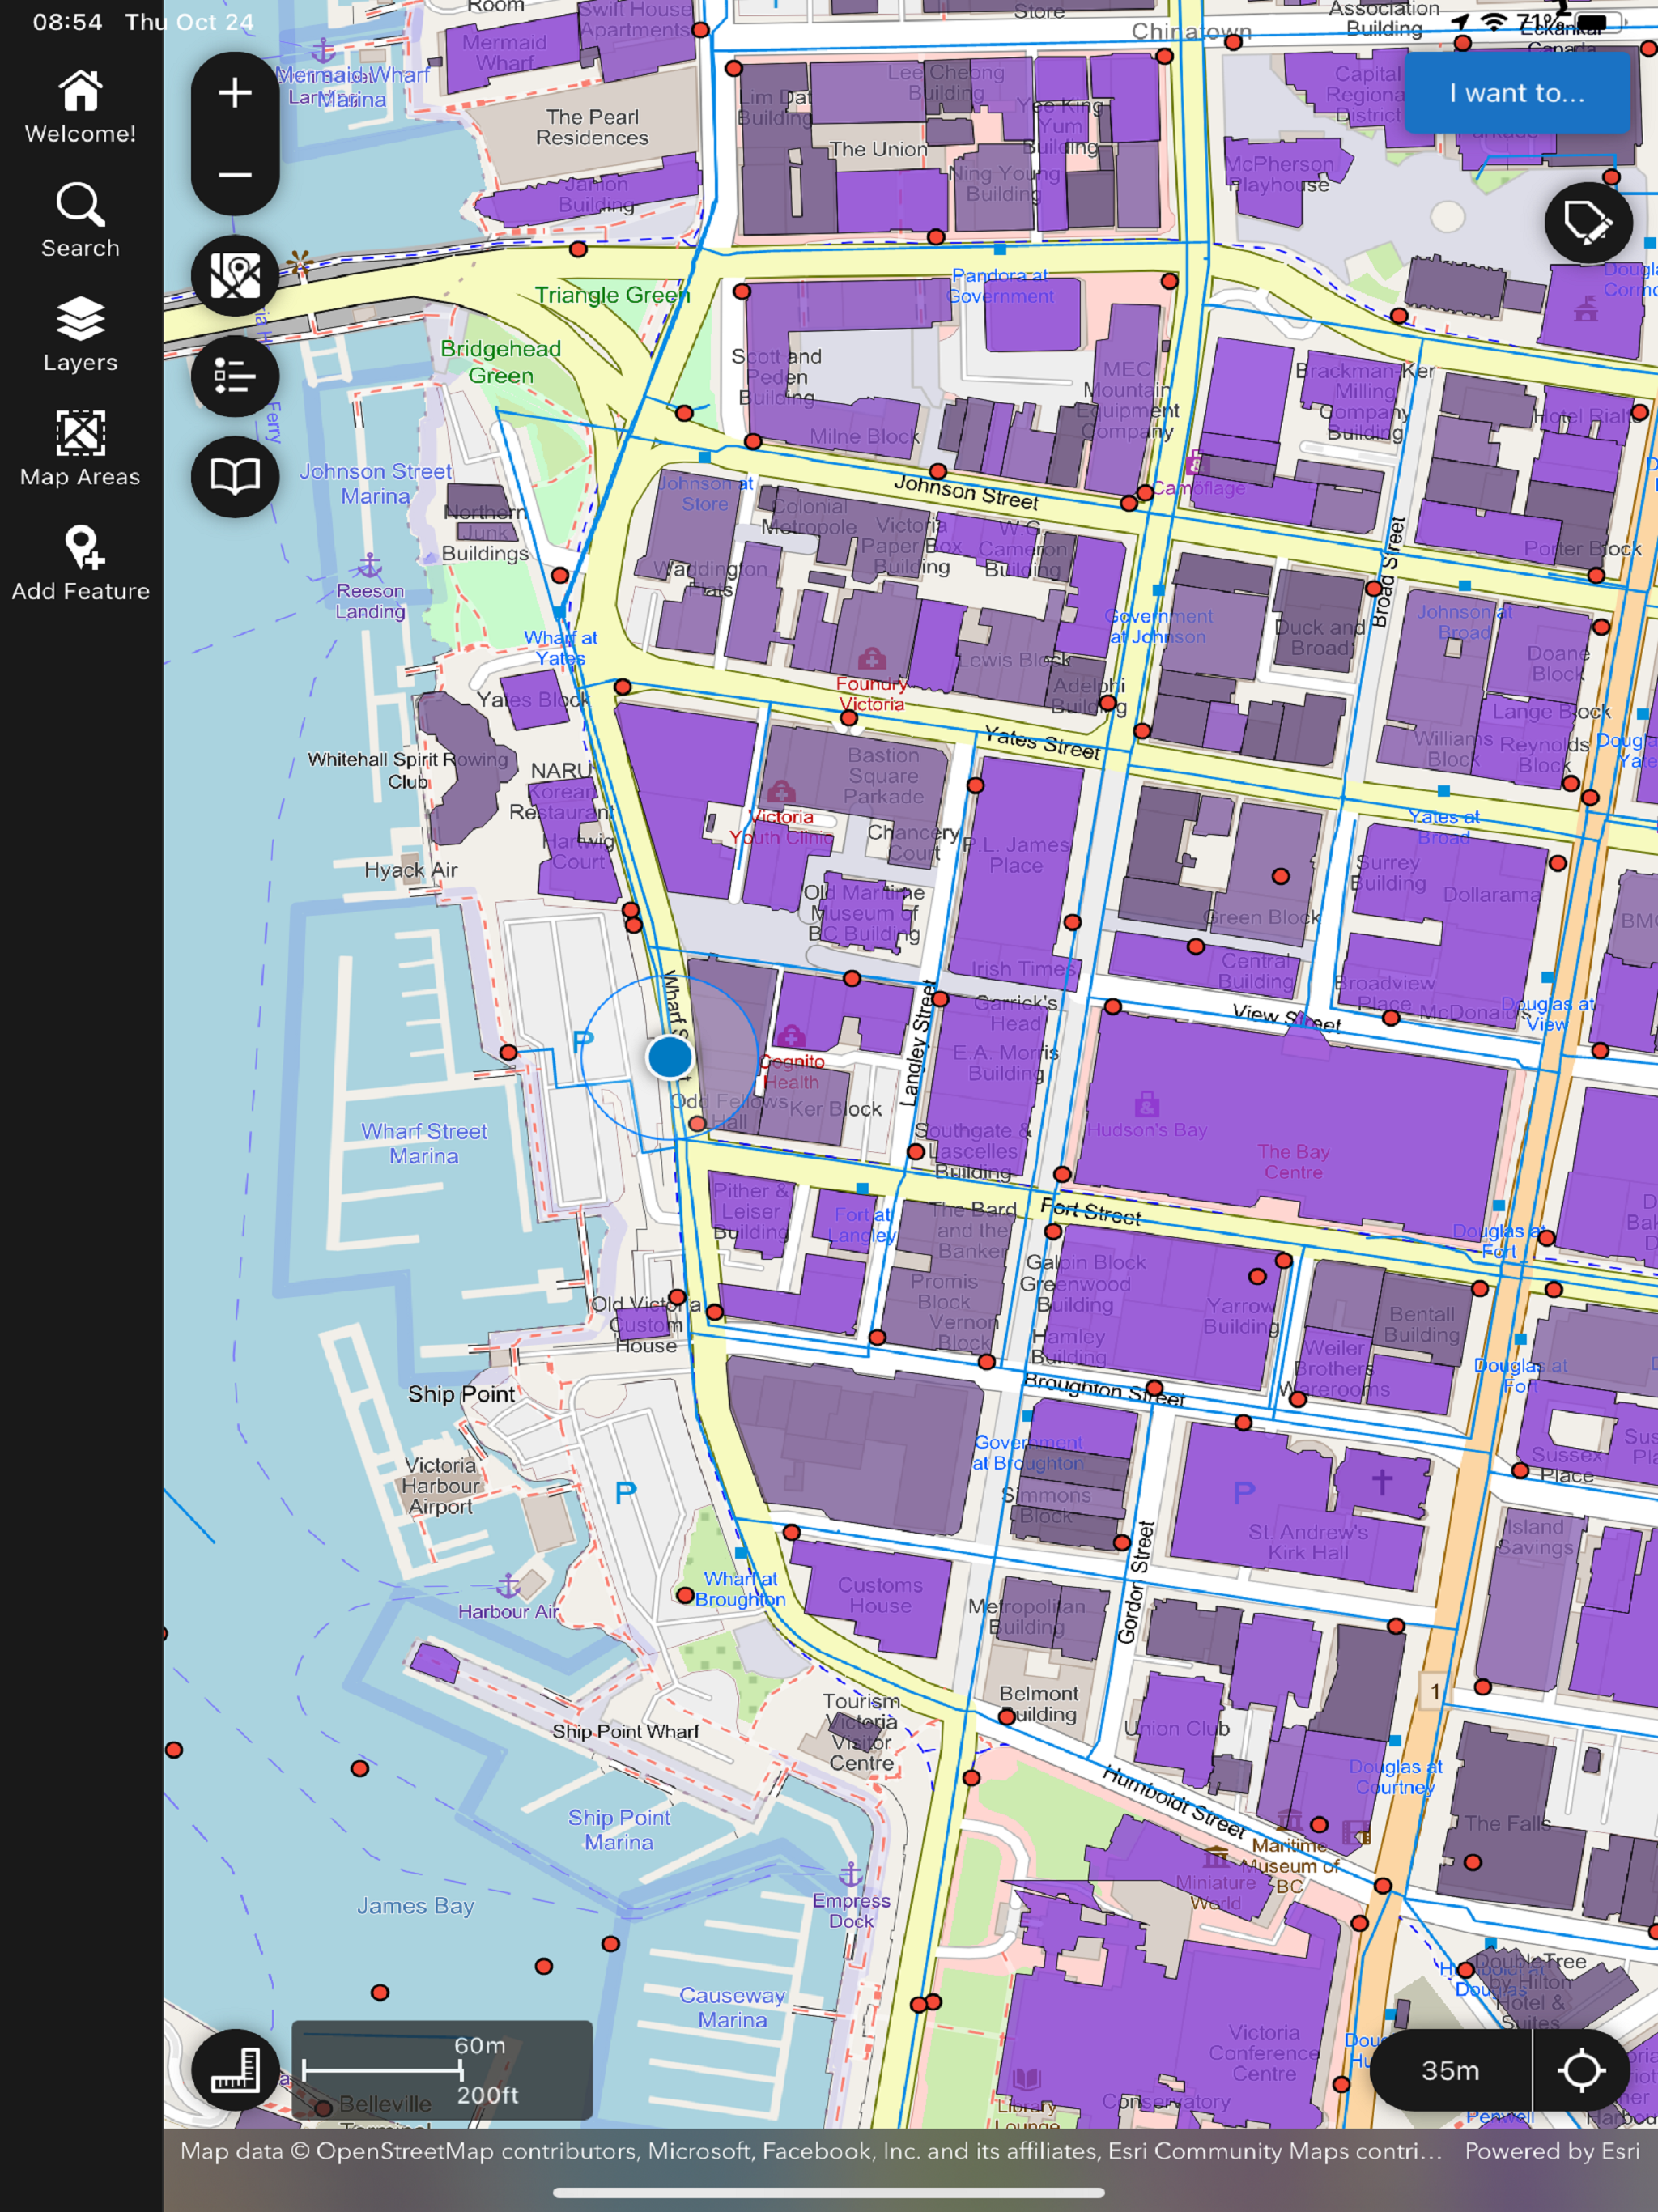The height and width of the screenshot is (2212, 1658).
Task: Click the scale bar showing 60m
Action: tap(441, 2070)
